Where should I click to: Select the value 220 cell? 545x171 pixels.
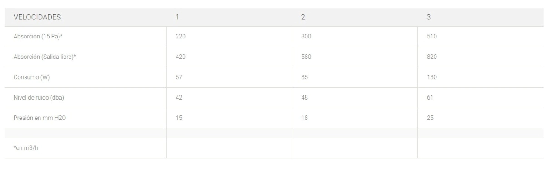[229, 37]
